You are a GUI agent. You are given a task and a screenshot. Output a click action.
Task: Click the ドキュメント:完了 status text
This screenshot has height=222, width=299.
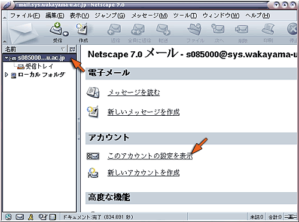[x=98, y=217]
